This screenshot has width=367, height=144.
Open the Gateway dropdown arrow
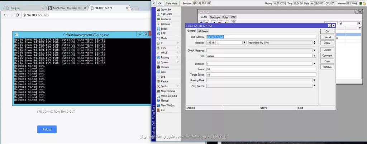pos(244,42)
